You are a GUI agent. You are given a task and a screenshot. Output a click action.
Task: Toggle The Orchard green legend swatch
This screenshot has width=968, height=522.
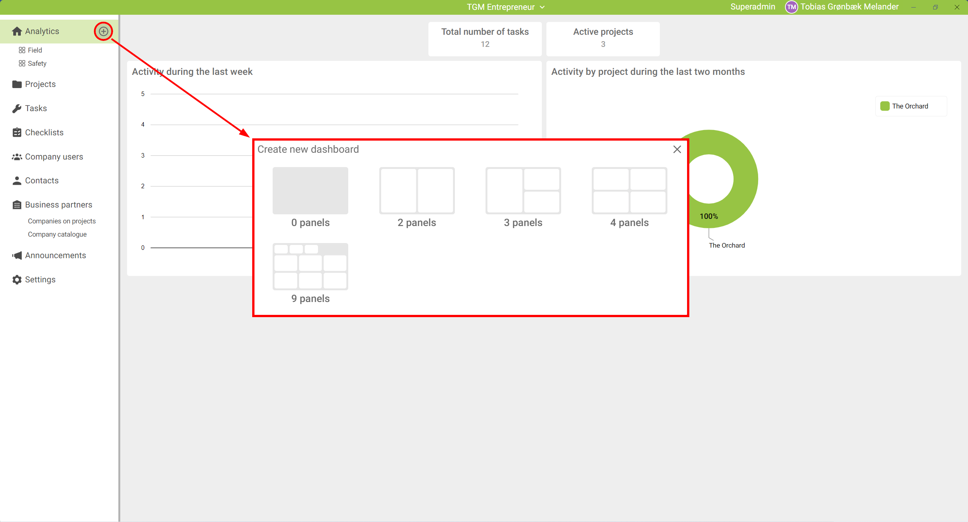tap(885, 106)
